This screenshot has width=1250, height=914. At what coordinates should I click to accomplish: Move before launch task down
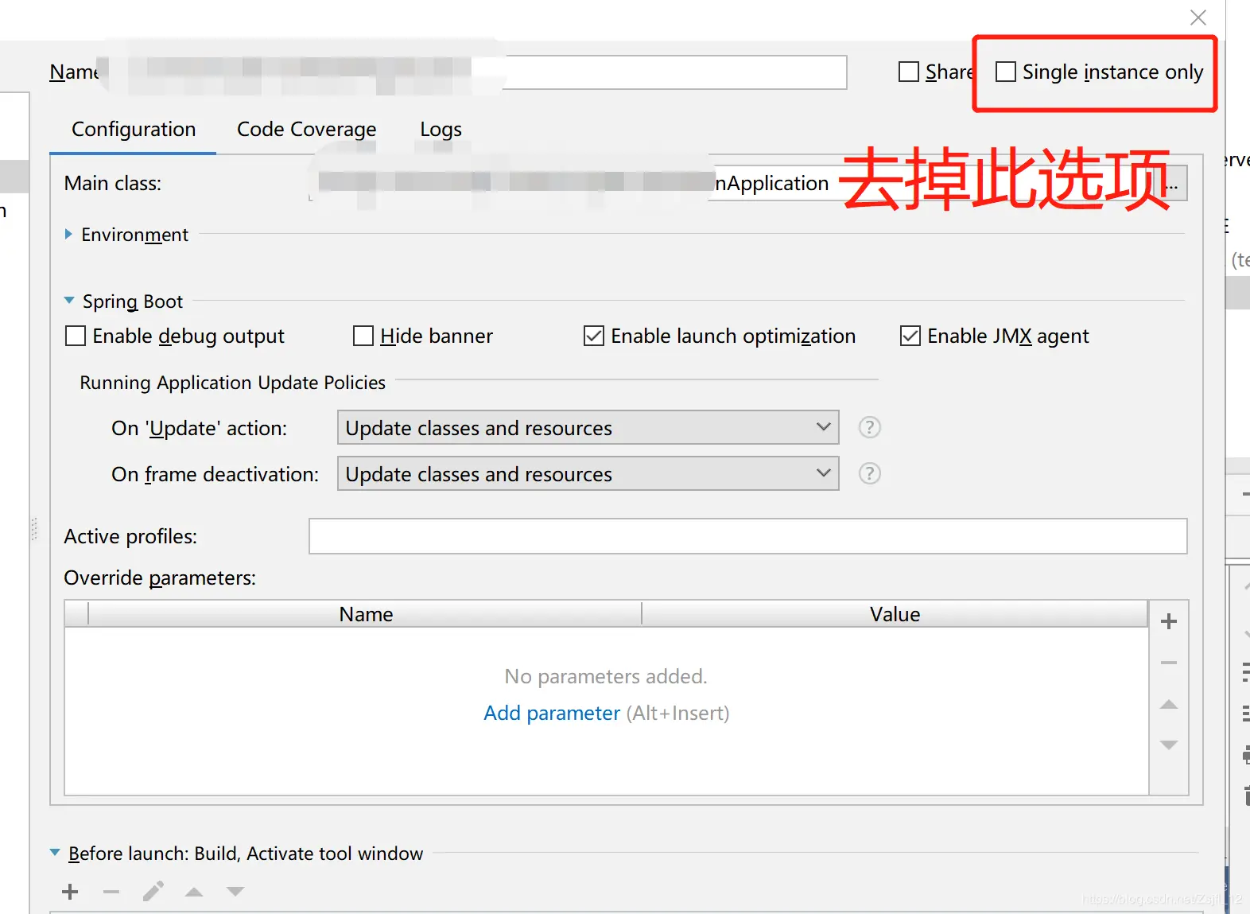[235, 892]
